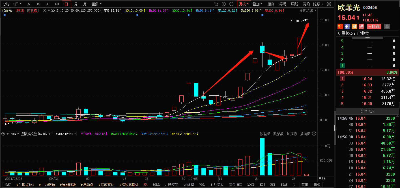Click 改坐标 change axis link

coord(265,134)
